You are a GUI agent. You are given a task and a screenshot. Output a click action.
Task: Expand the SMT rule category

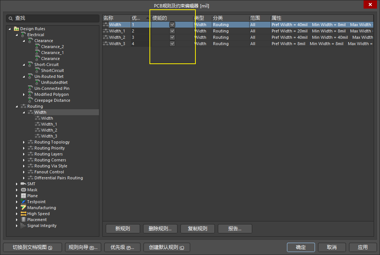(17, 184)
